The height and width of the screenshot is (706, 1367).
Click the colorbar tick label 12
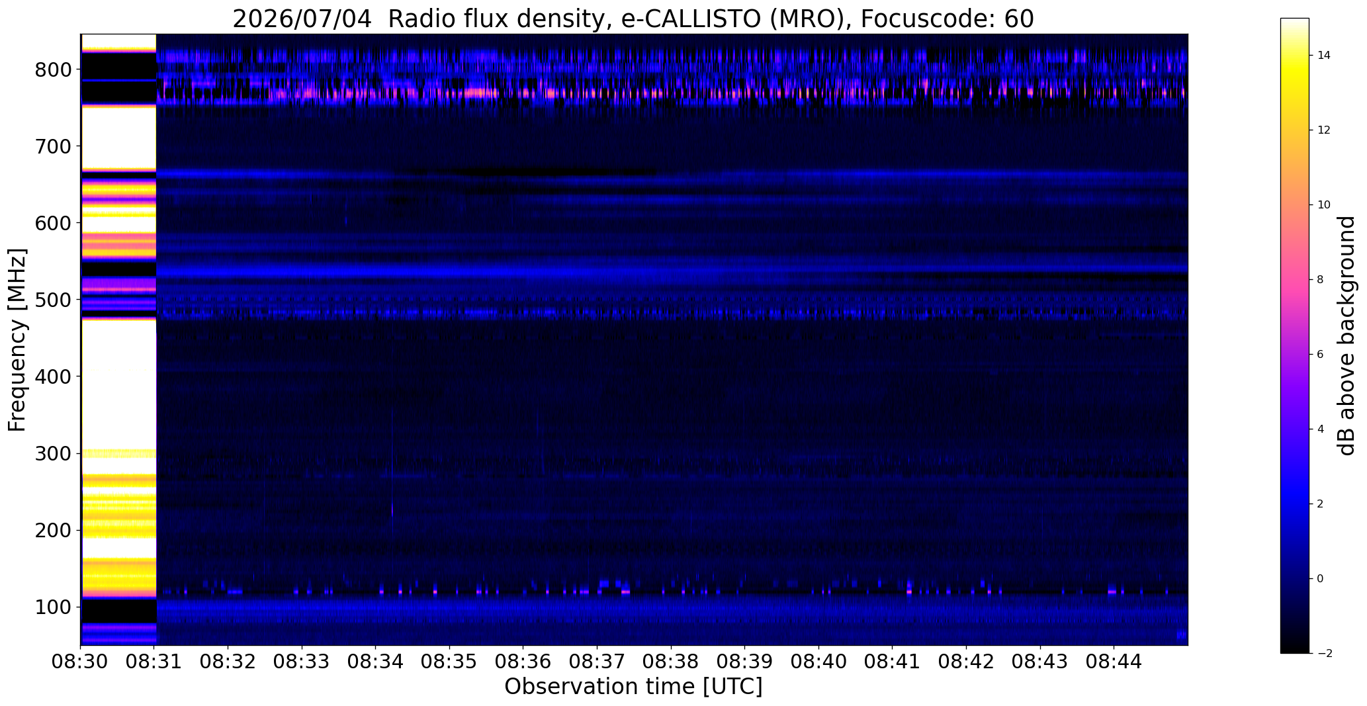(x=1324, y=130)
